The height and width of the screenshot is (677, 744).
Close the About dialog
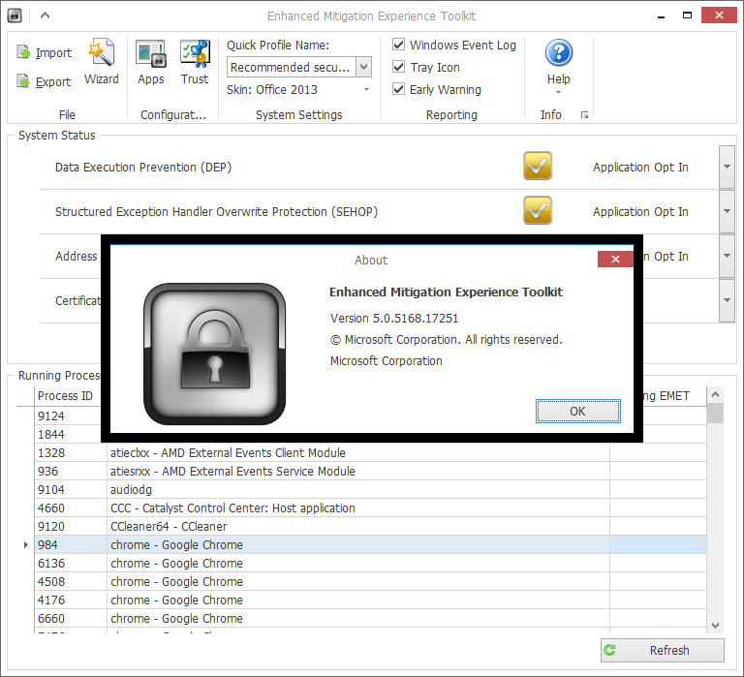pos(615,259)
